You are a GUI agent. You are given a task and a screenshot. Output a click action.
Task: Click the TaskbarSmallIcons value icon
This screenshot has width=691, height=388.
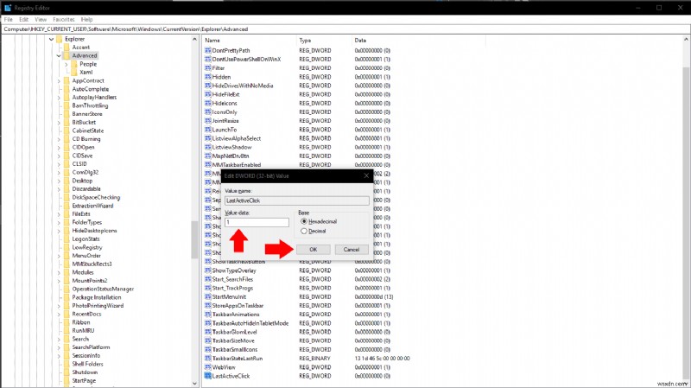pyautogui.click(x=208, y=350)
